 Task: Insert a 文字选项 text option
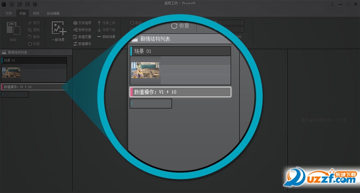pyautogui.click(x=82, y=23)
